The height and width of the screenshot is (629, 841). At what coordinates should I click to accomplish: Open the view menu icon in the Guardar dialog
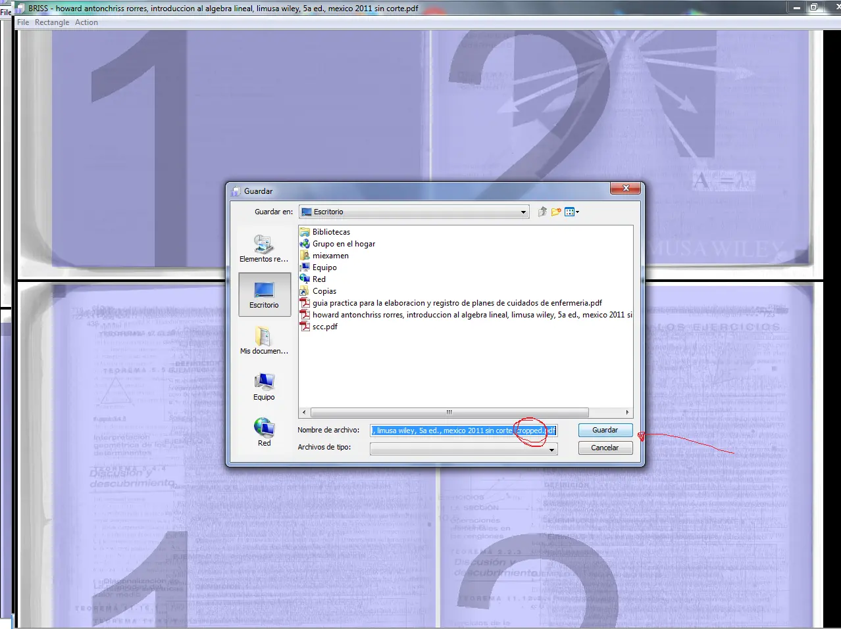(572, 212)
